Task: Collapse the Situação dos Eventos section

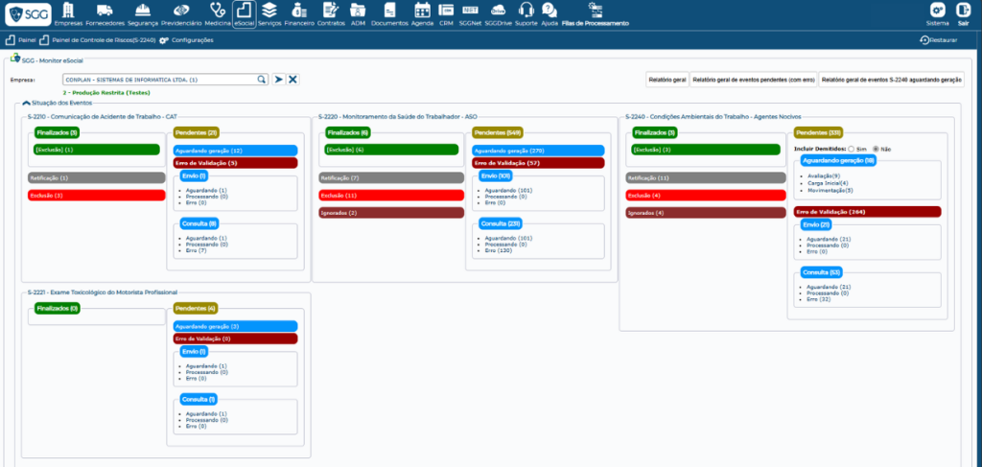Action: click(x=26, y=103)
